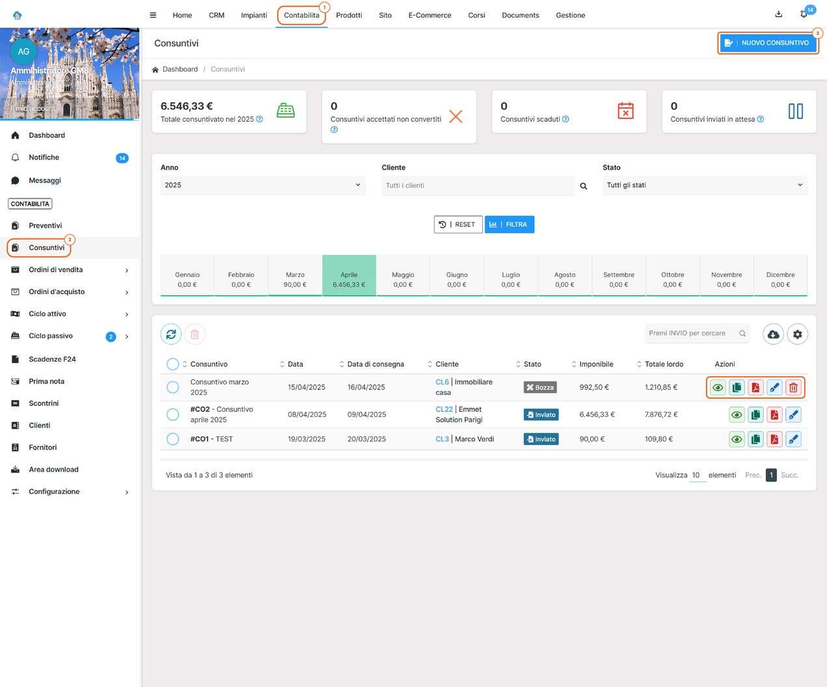
Task: Open the CL22 client link
Action: 444,410
